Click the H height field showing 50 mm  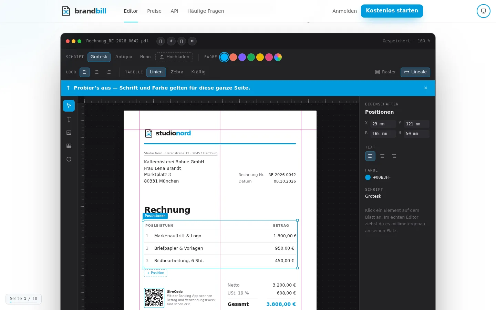416,134
